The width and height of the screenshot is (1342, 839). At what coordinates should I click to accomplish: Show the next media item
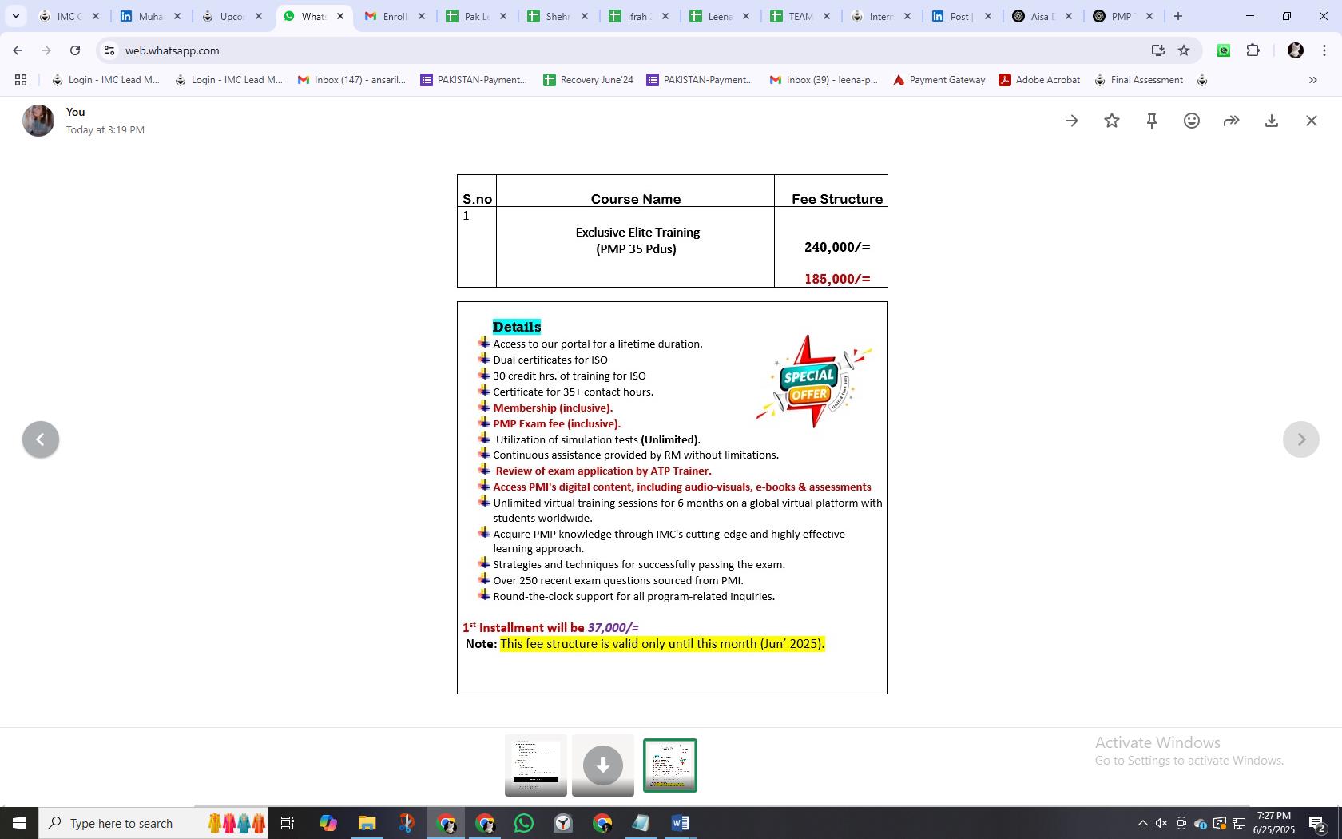(x=1301, y=439)
